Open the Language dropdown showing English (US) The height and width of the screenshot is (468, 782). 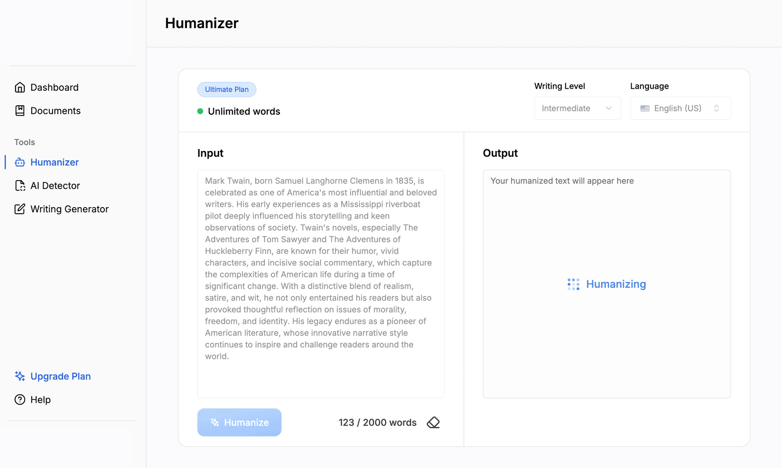(x=680, y=108)
